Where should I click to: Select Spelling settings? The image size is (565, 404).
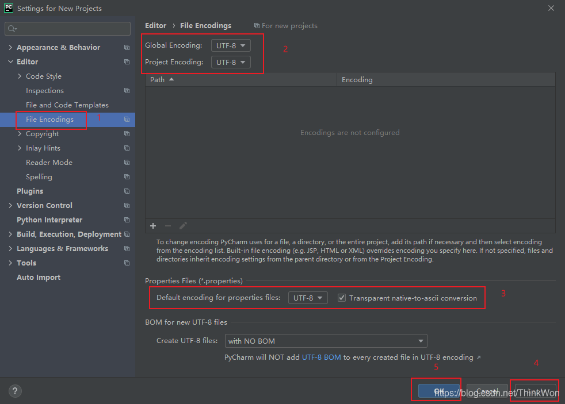[39, 177]
